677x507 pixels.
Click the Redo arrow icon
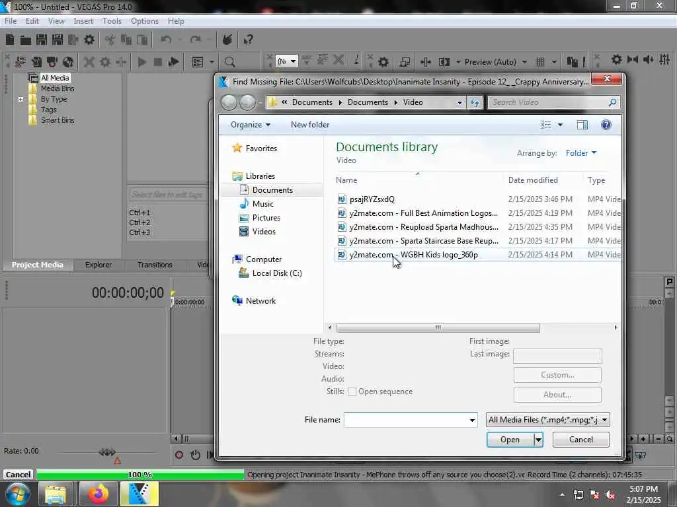pyautogui.click(x=196, y=40)
